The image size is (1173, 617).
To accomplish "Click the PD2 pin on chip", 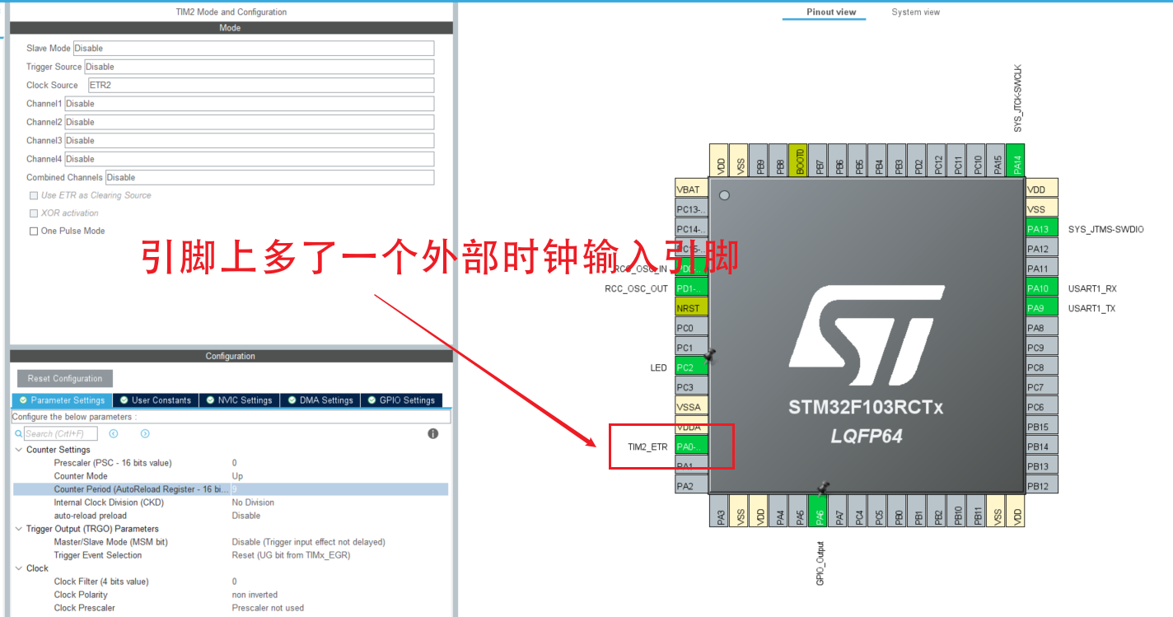I will [918, 161].
